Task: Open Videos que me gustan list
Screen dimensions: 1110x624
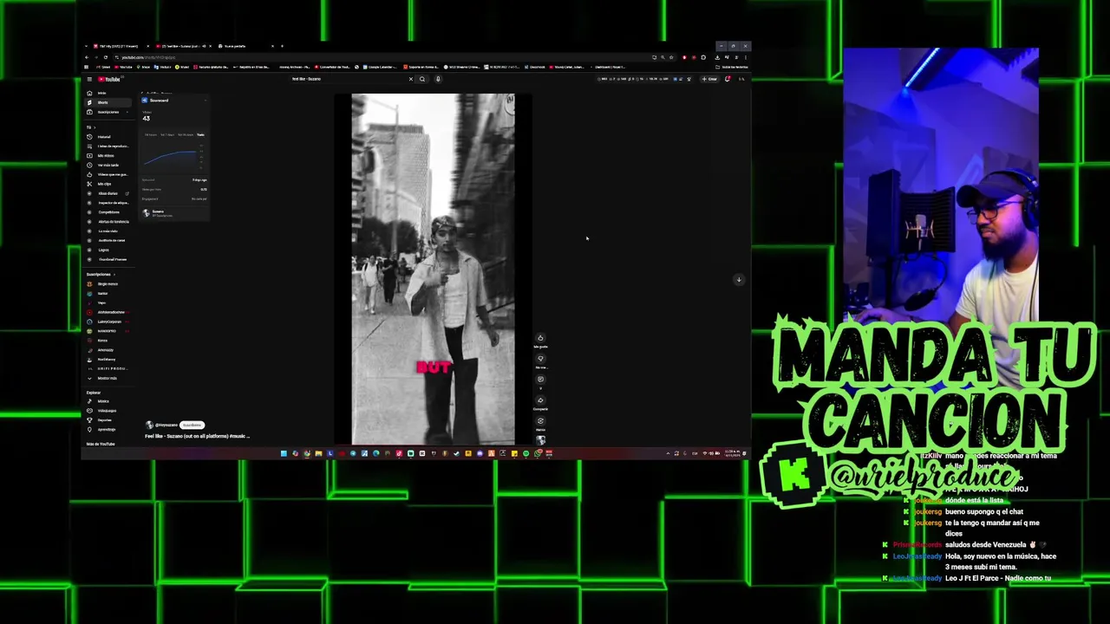Action: tap(108, 174)
